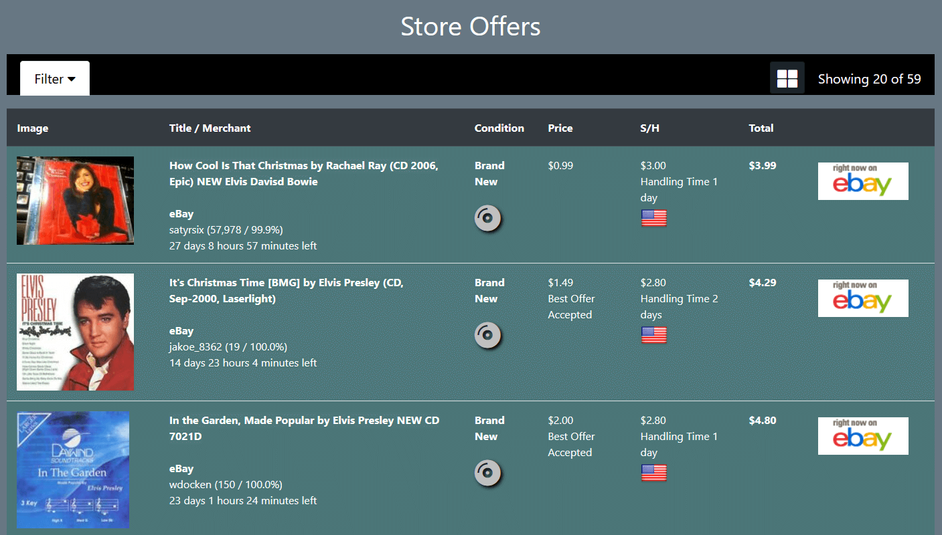Click US flag on the jakoe_8362 listing
The width and height of the screenshot is (942, 535).
(653, 336)
